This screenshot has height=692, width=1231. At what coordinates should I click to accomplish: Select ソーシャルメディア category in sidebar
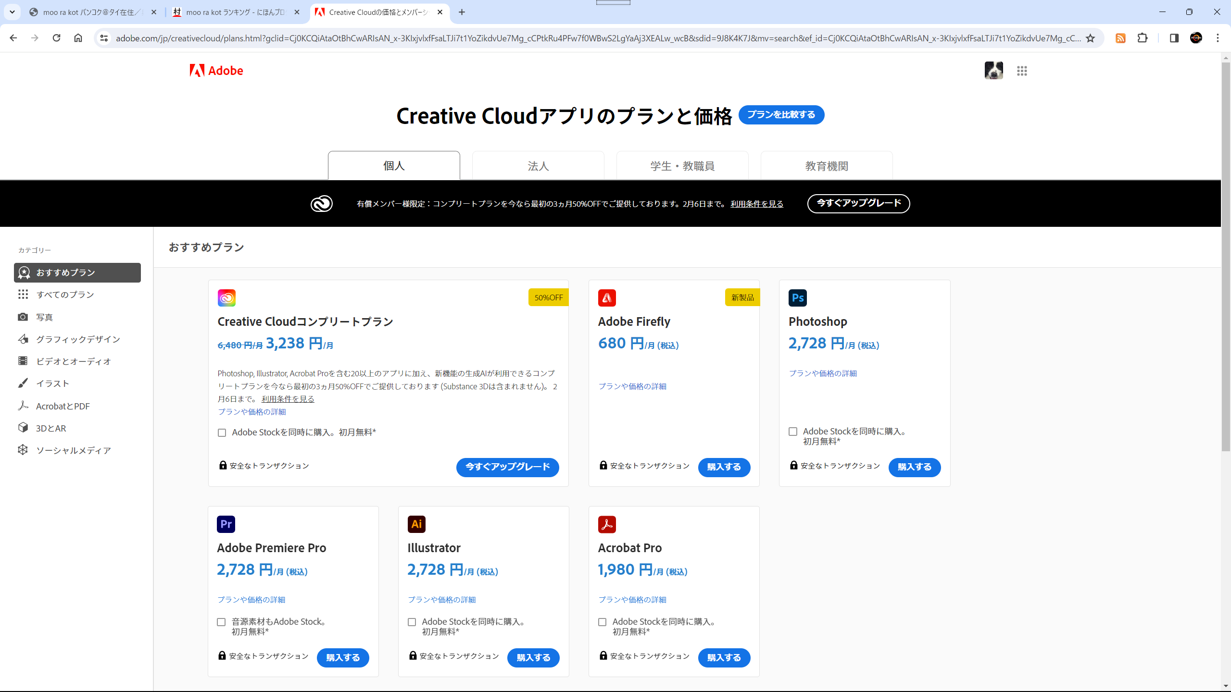click(74, 450)
